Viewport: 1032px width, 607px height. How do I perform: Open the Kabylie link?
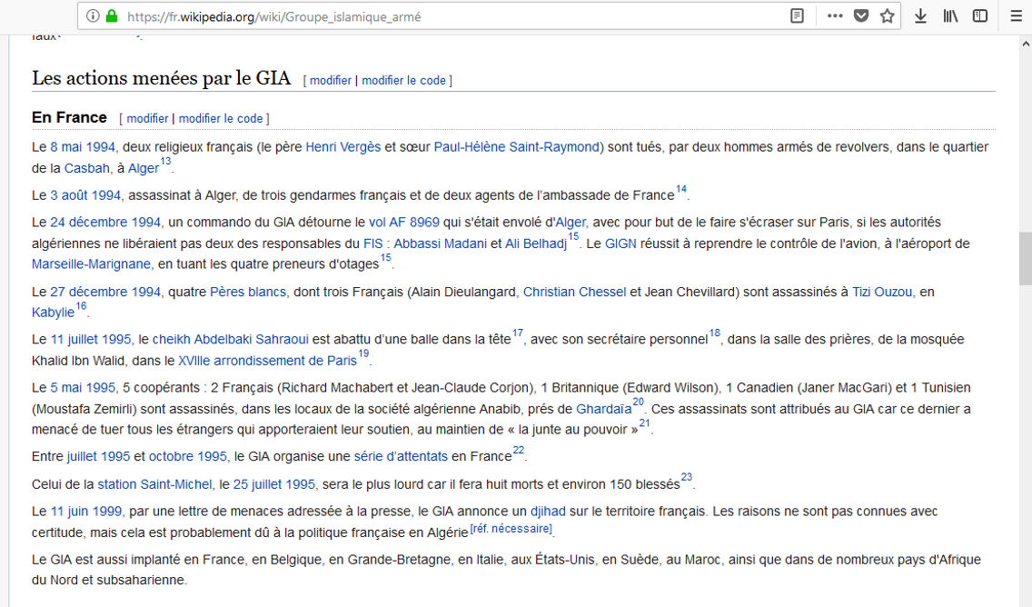(54, 313)
